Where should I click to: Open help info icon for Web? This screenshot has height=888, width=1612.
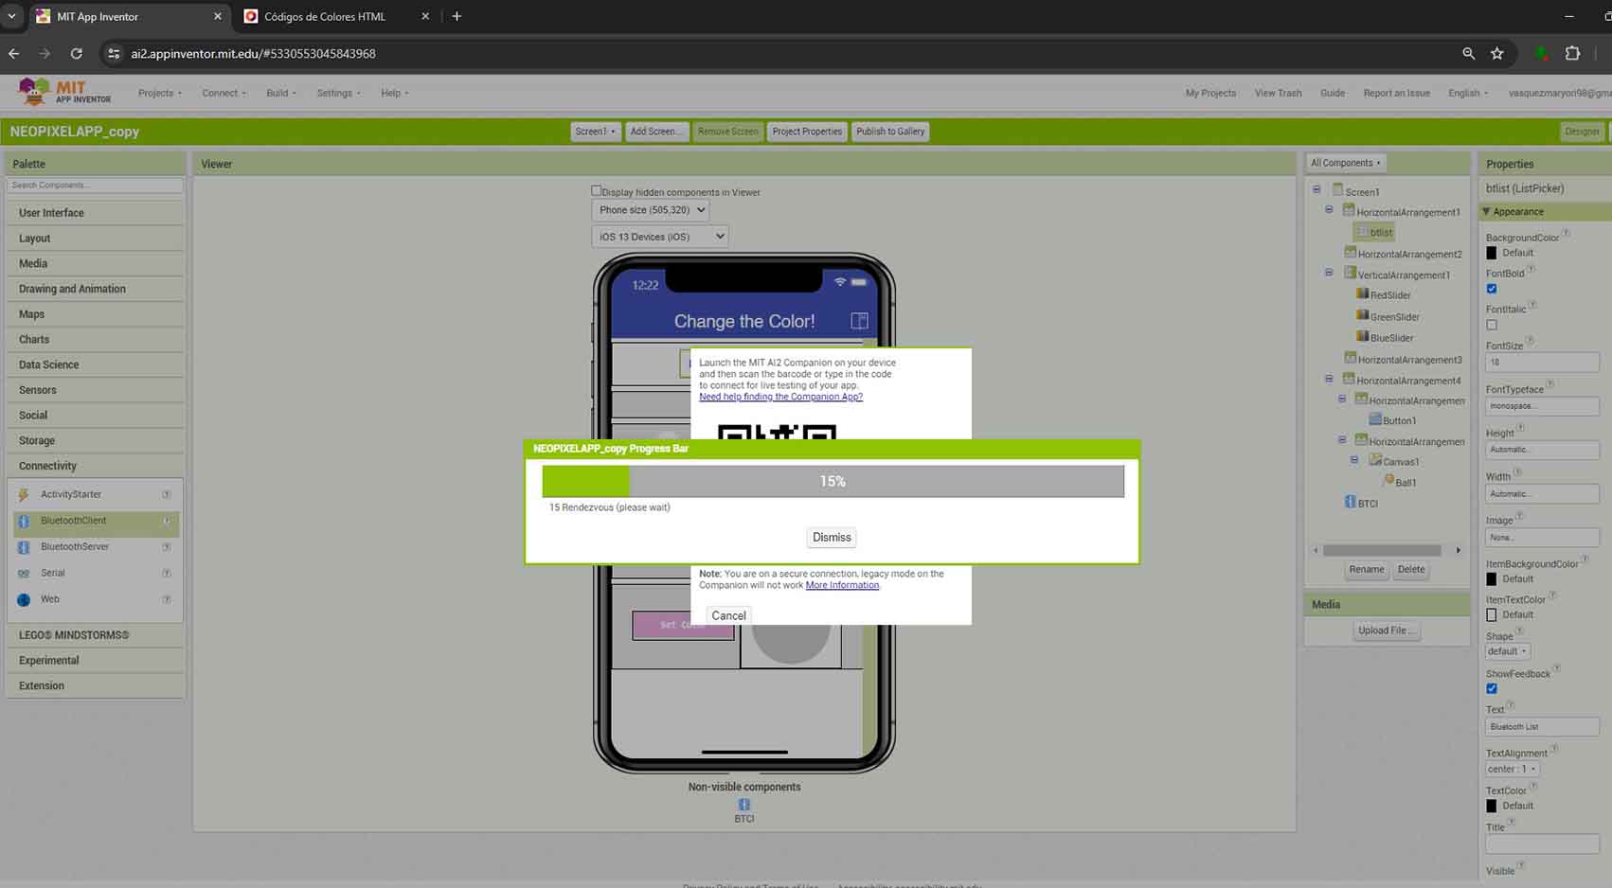[167, 599]
